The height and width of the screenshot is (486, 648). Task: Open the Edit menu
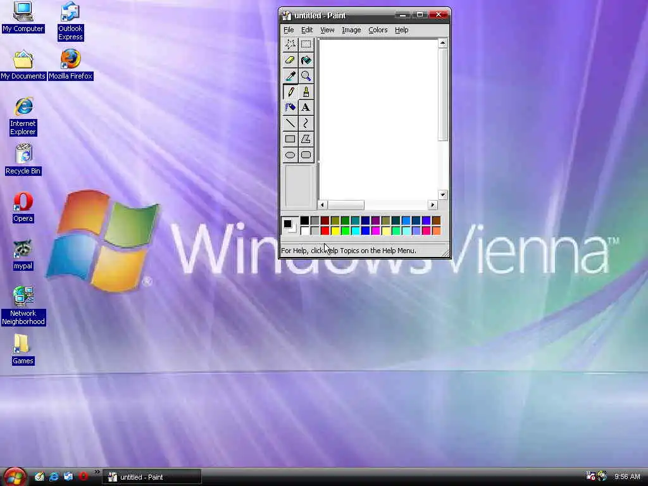(307, 30)
